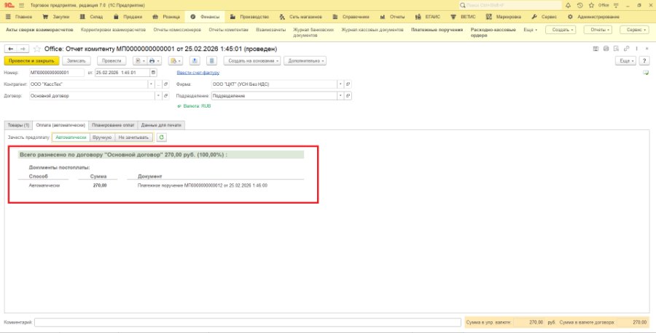Click green note icon at right edge

coord(646,73)
